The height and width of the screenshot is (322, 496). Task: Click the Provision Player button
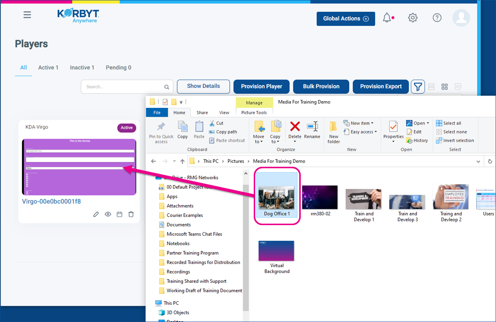pos(262,87)
